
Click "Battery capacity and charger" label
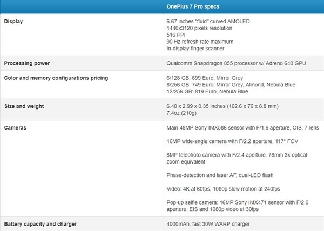point(40,223)
